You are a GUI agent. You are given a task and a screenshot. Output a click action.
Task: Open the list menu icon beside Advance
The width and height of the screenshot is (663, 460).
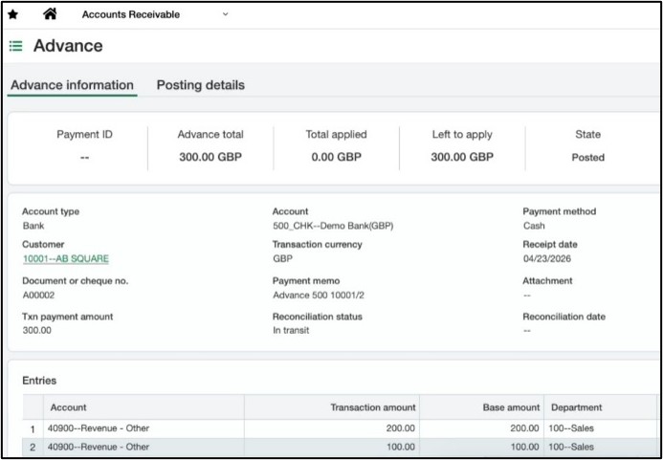(15, 46)
